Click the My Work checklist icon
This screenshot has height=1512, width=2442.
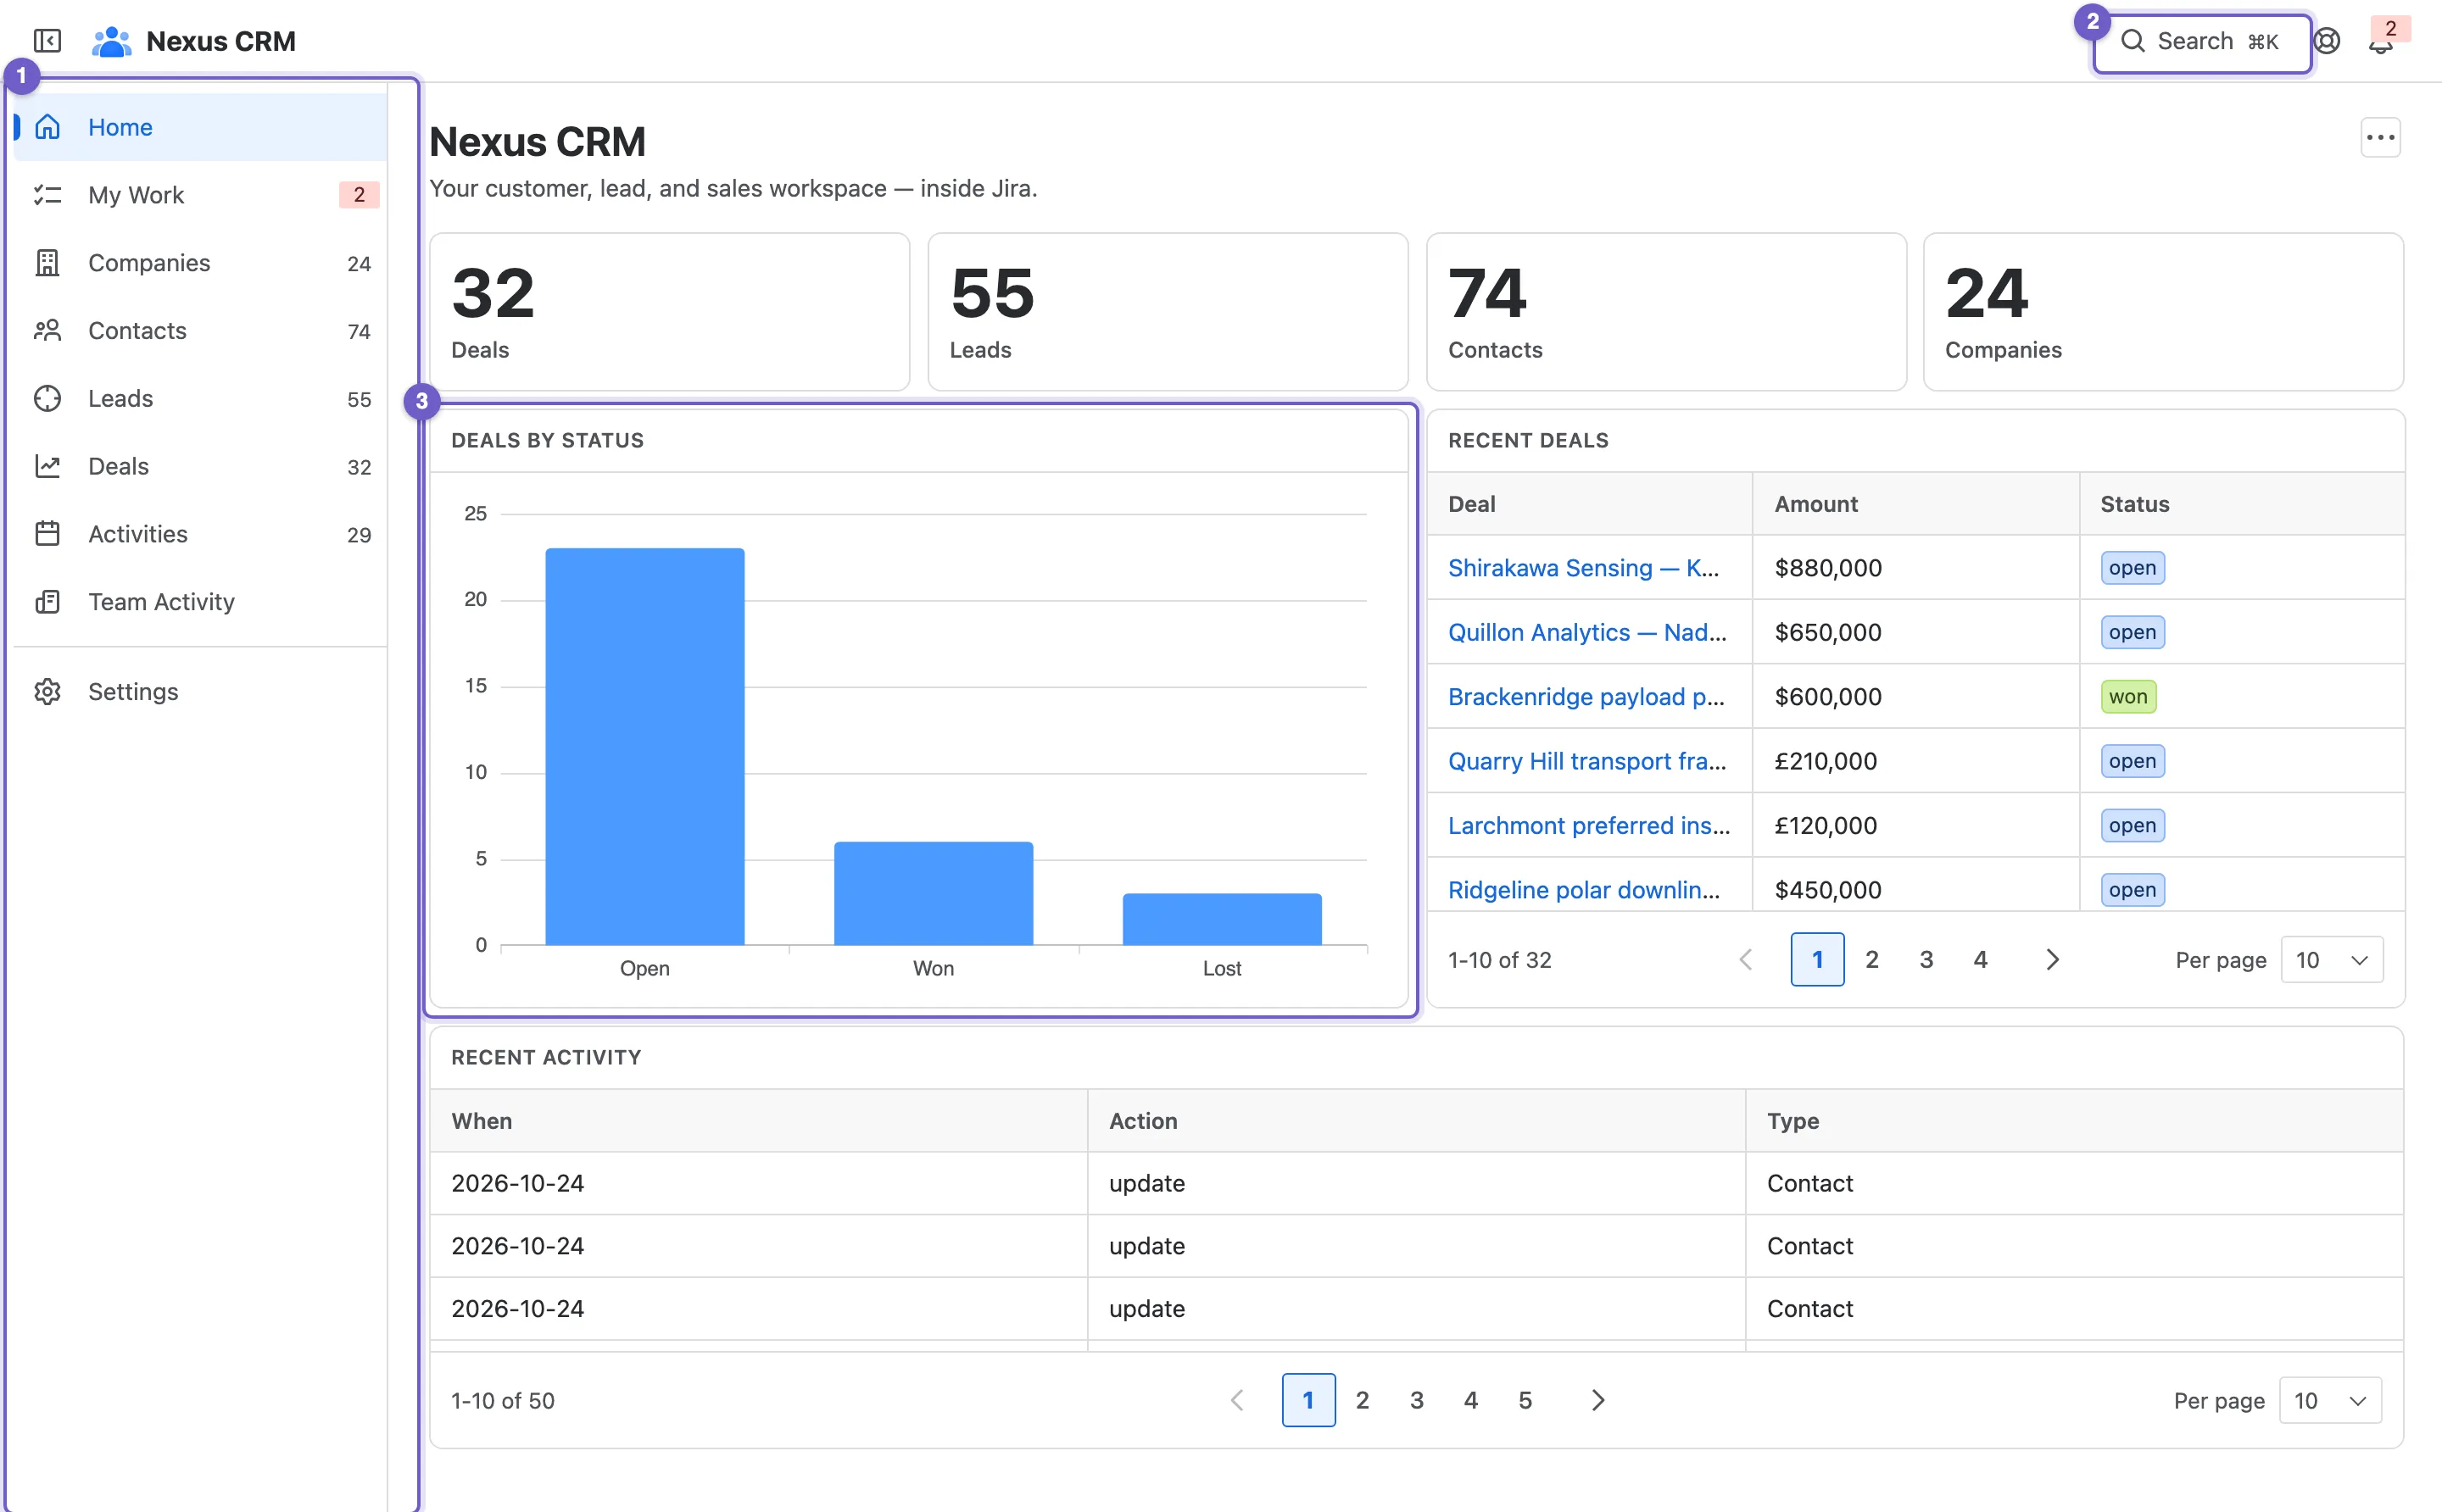(x=47, y=195)
